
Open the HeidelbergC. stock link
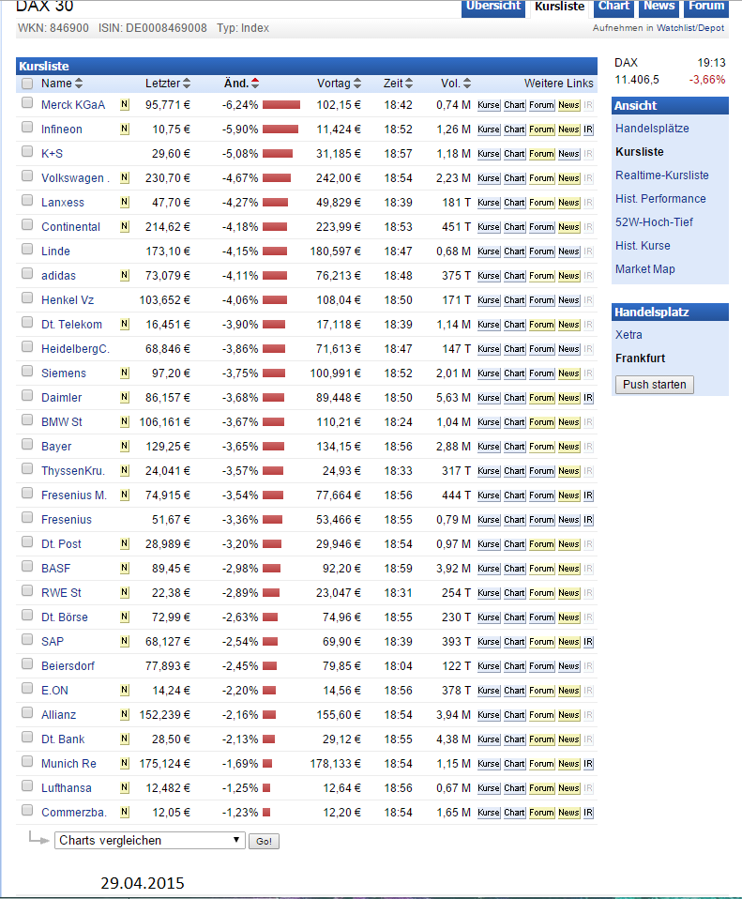(x=75, y=348)
